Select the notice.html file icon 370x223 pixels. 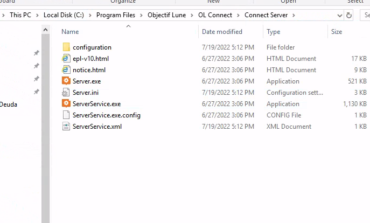click(66, 70)
